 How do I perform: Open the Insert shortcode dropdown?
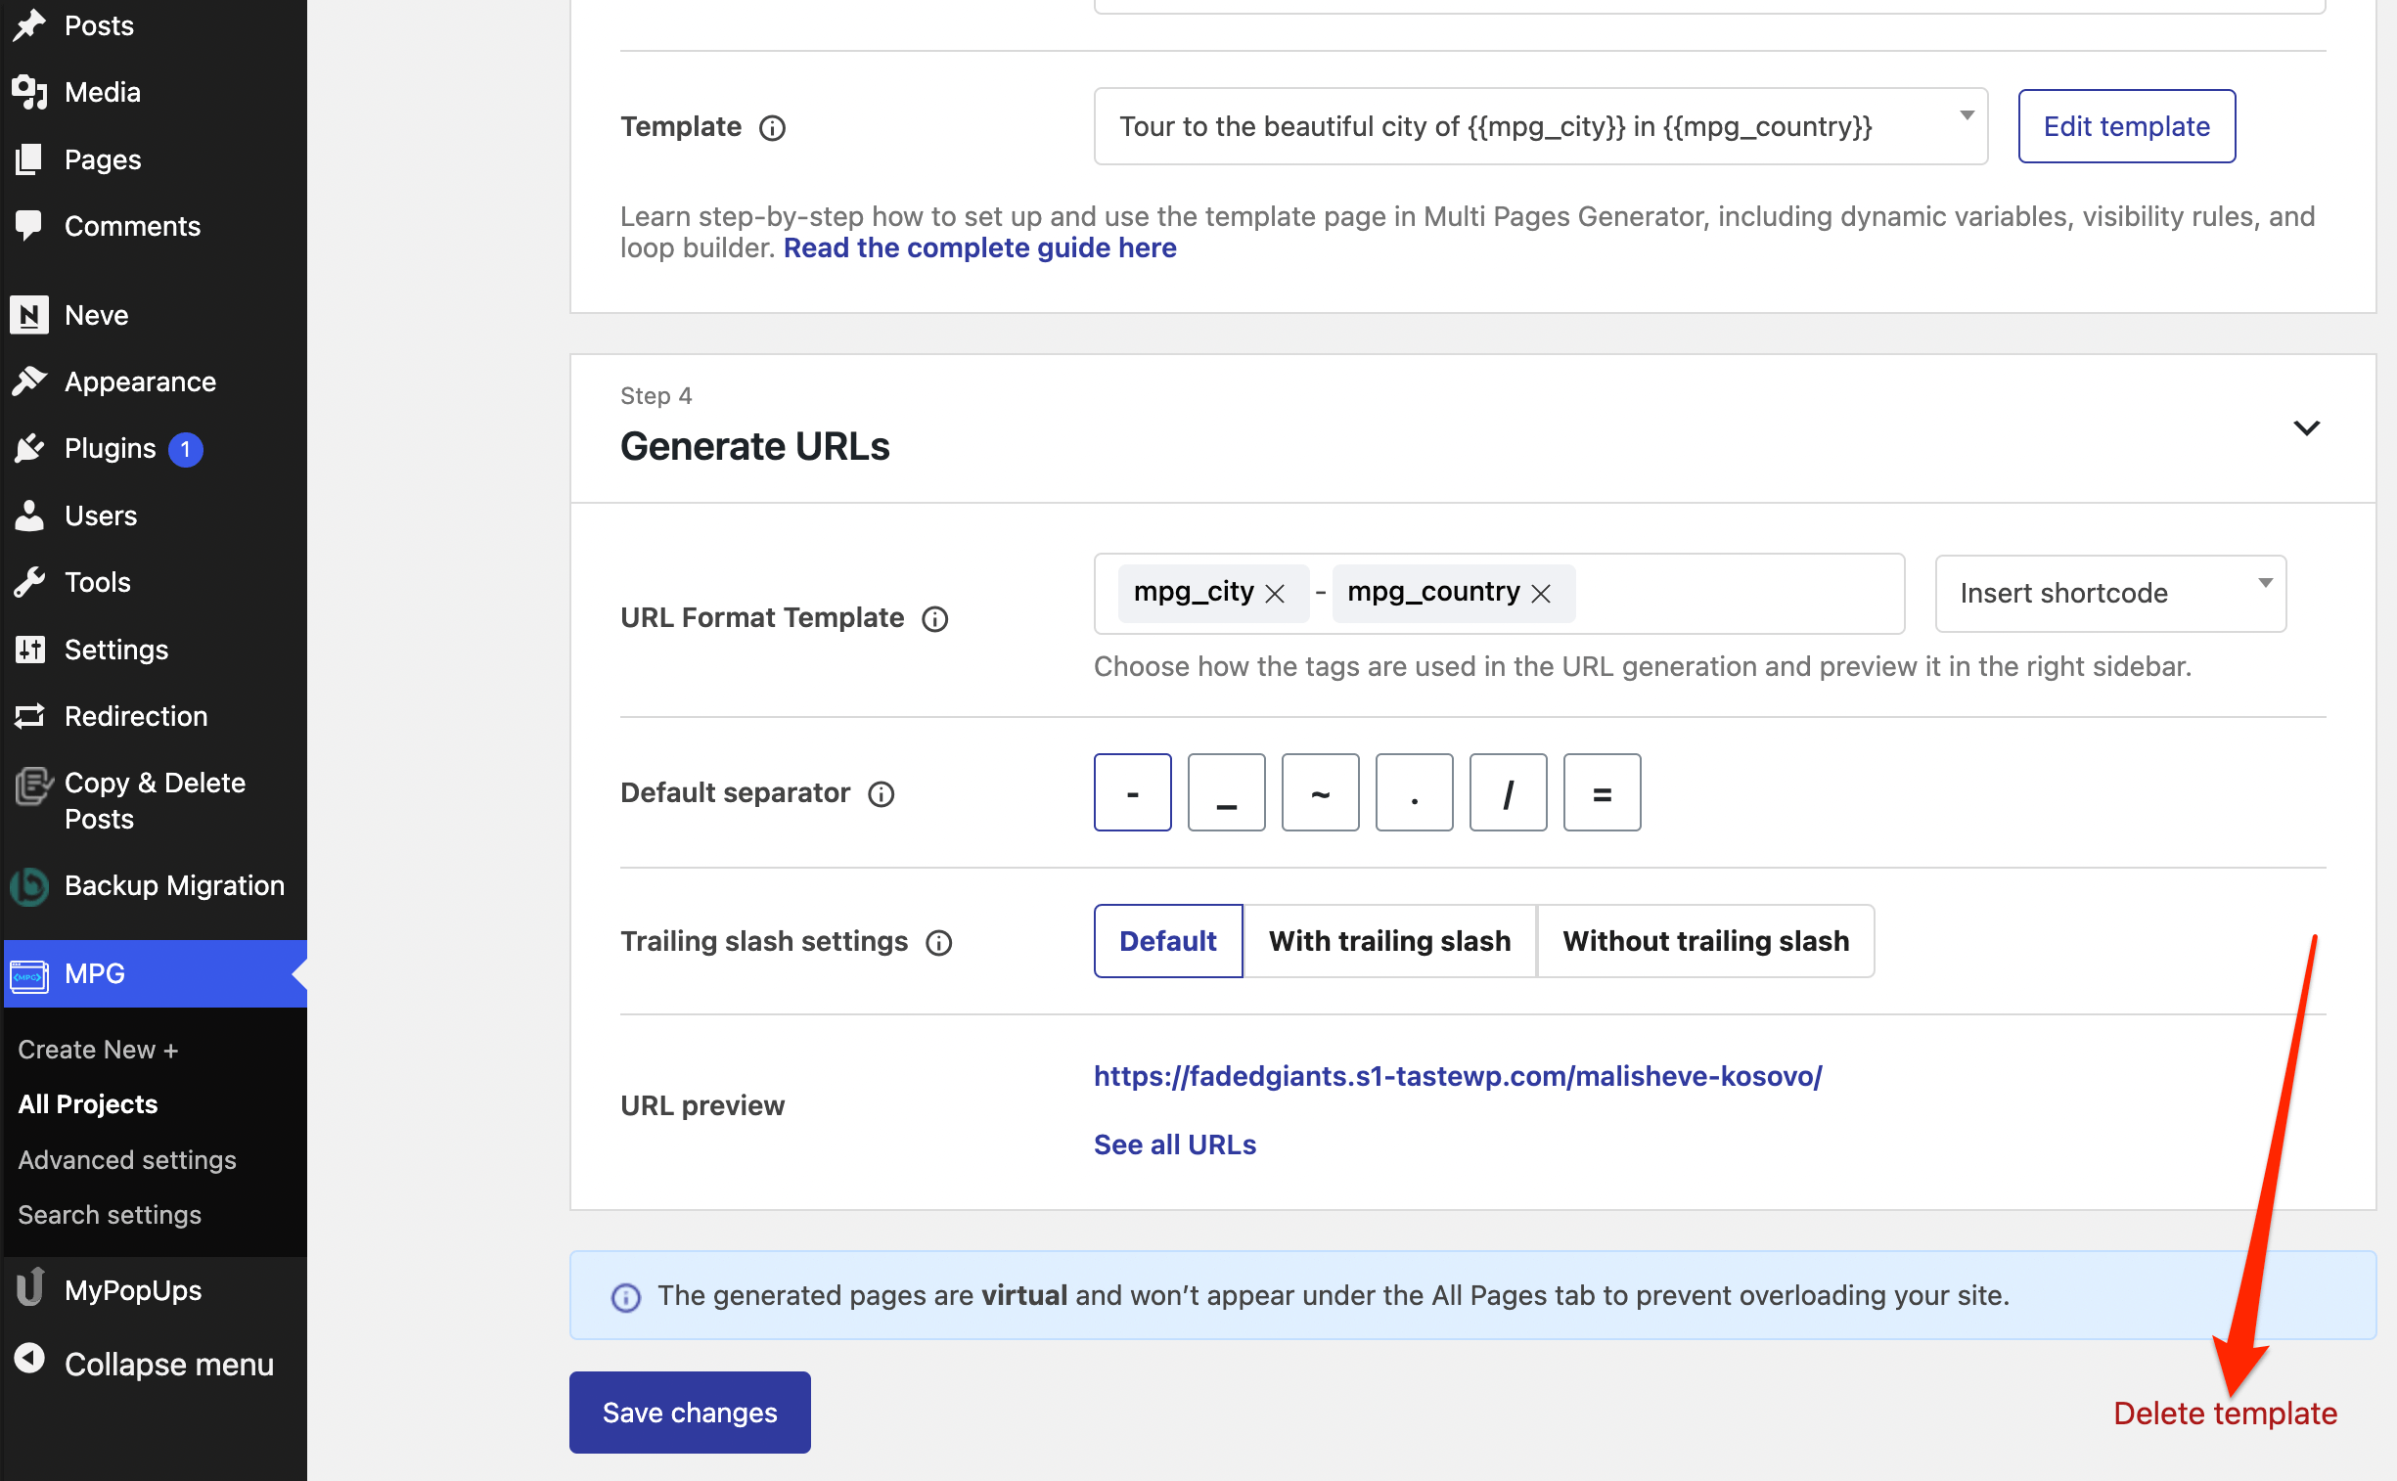pos(2110,594)
